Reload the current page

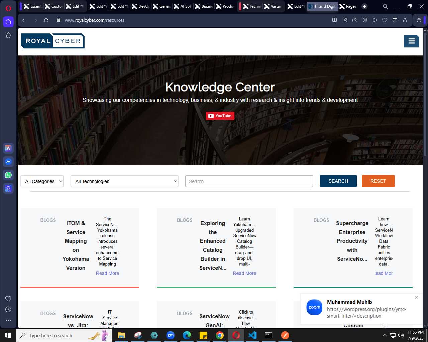point(46,20)
